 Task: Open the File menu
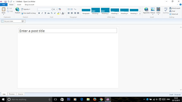click(4, 5)
